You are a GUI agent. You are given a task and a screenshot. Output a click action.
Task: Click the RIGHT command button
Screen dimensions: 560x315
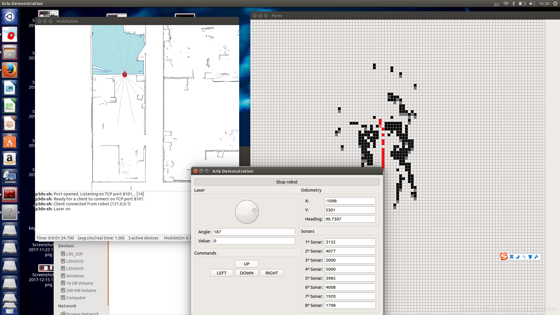[x=272, y=273]
